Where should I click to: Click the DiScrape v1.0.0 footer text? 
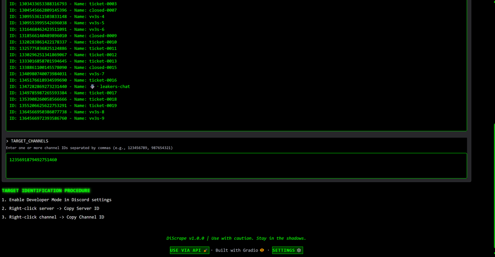[x=236, y=238]
